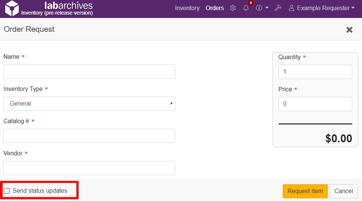Enable the Send status updates checkbox

point(7,191)
